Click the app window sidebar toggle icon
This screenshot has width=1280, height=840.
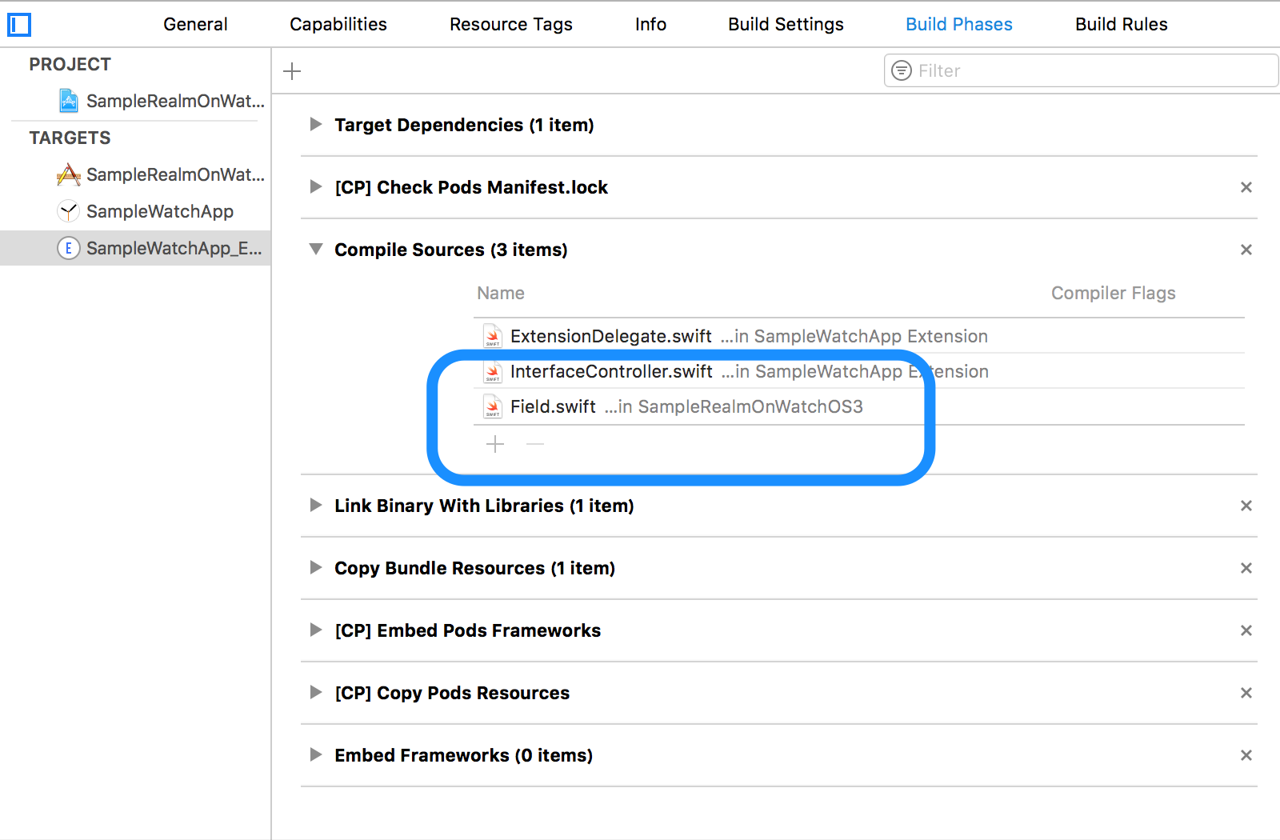click(18, 25)
